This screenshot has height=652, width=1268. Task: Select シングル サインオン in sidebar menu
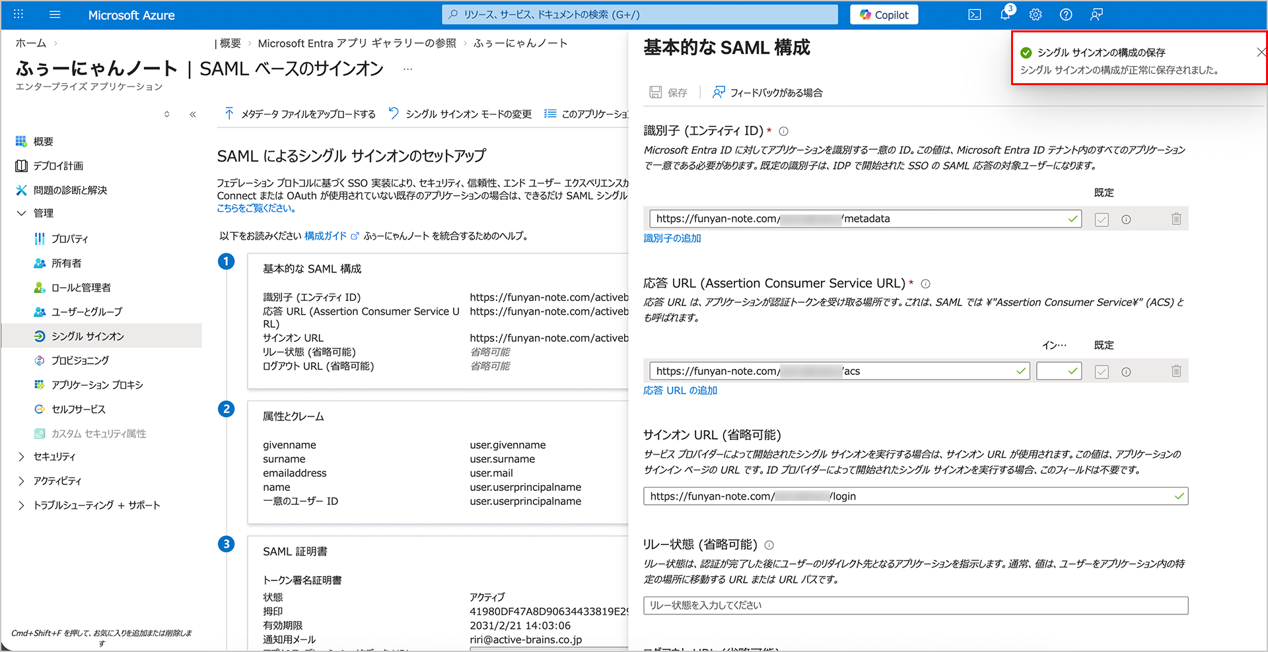[x=87, y=337]
